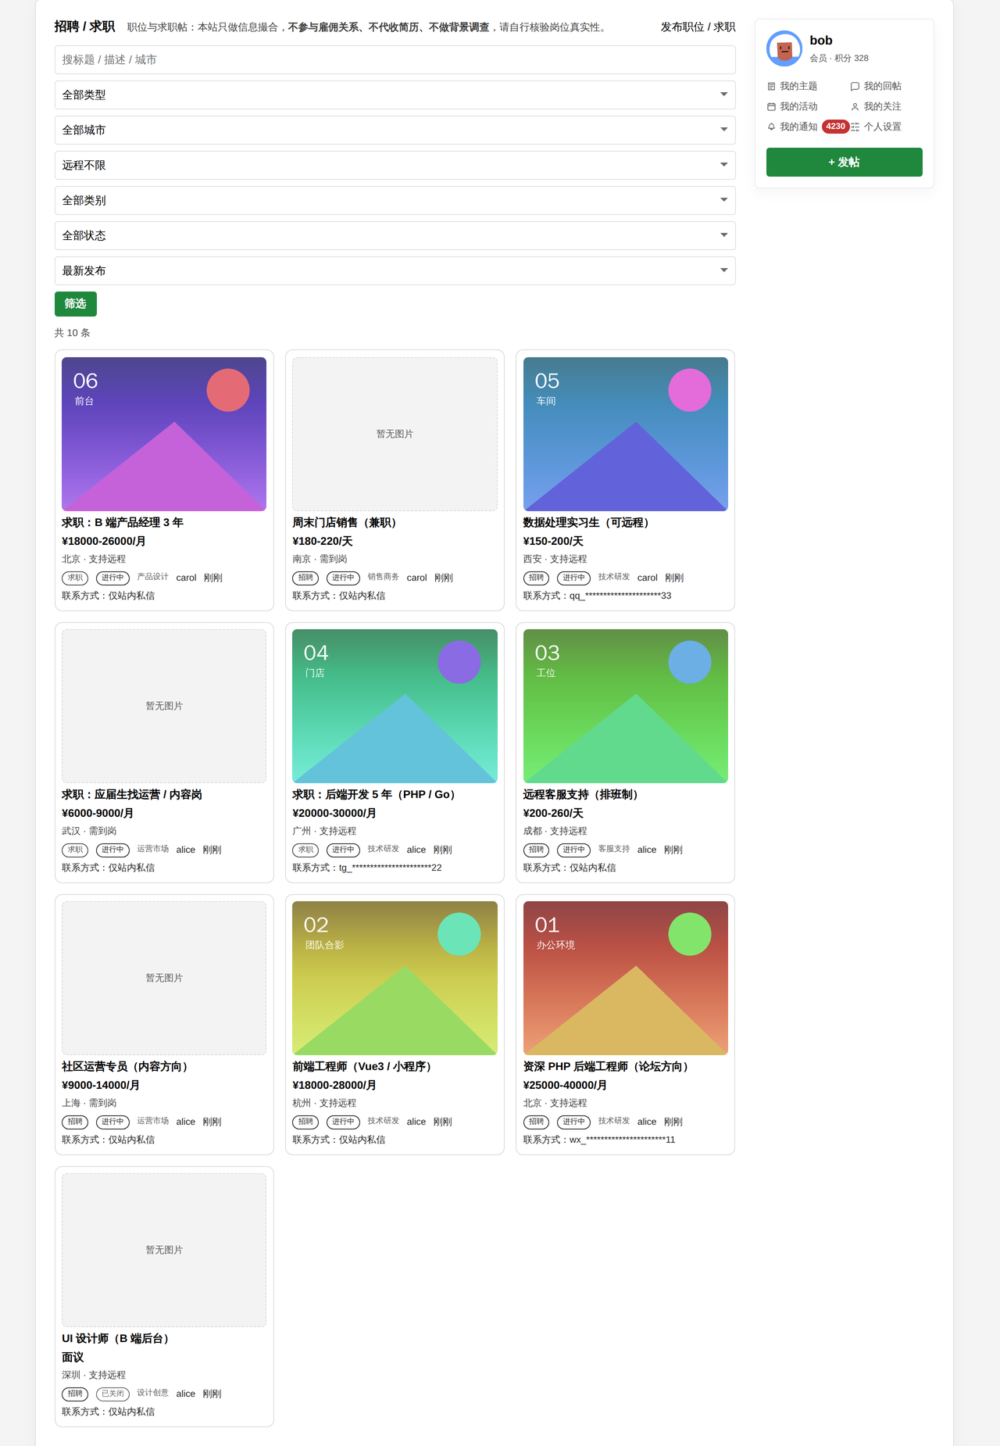Open the 远程不限 dropdown
The height and width of the screenshot is (1446, 1000).
pos(395,165)
